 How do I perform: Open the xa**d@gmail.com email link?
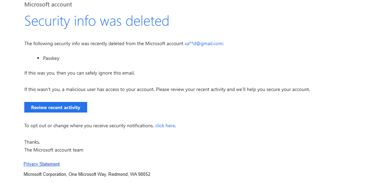(x=203, y=43)
